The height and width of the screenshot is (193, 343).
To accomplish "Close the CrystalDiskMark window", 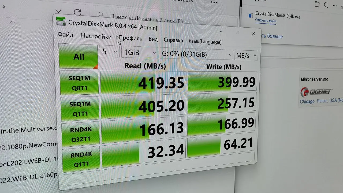I will pyautogui.click(x=253, y=34).
